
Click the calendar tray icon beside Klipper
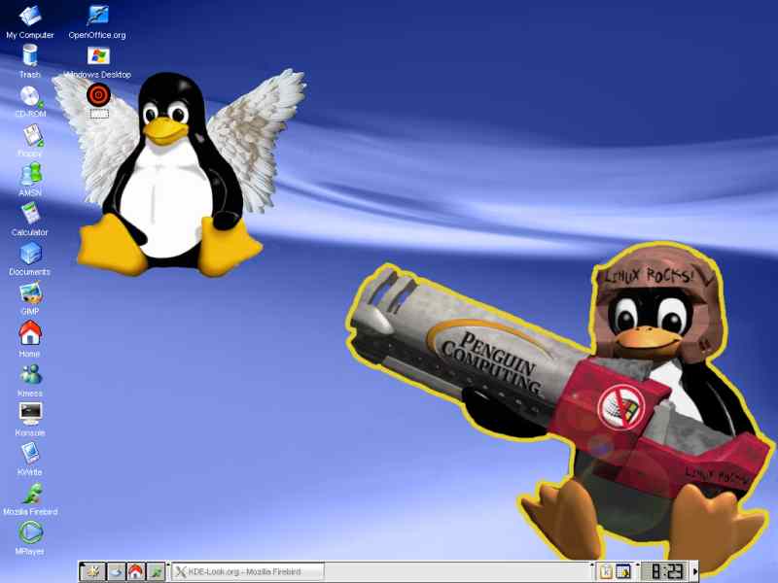click(x=623, y=571)
